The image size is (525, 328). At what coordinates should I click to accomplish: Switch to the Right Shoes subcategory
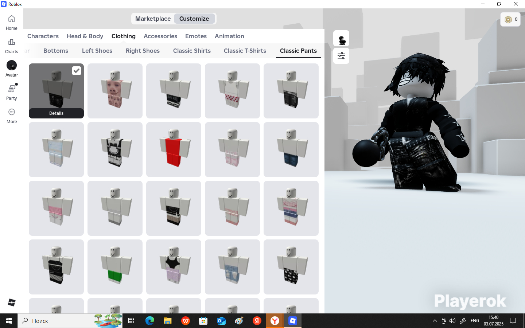143,51
